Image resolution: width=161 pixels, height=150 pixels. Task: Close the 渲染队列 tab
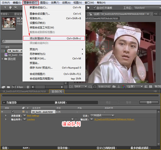63,92
